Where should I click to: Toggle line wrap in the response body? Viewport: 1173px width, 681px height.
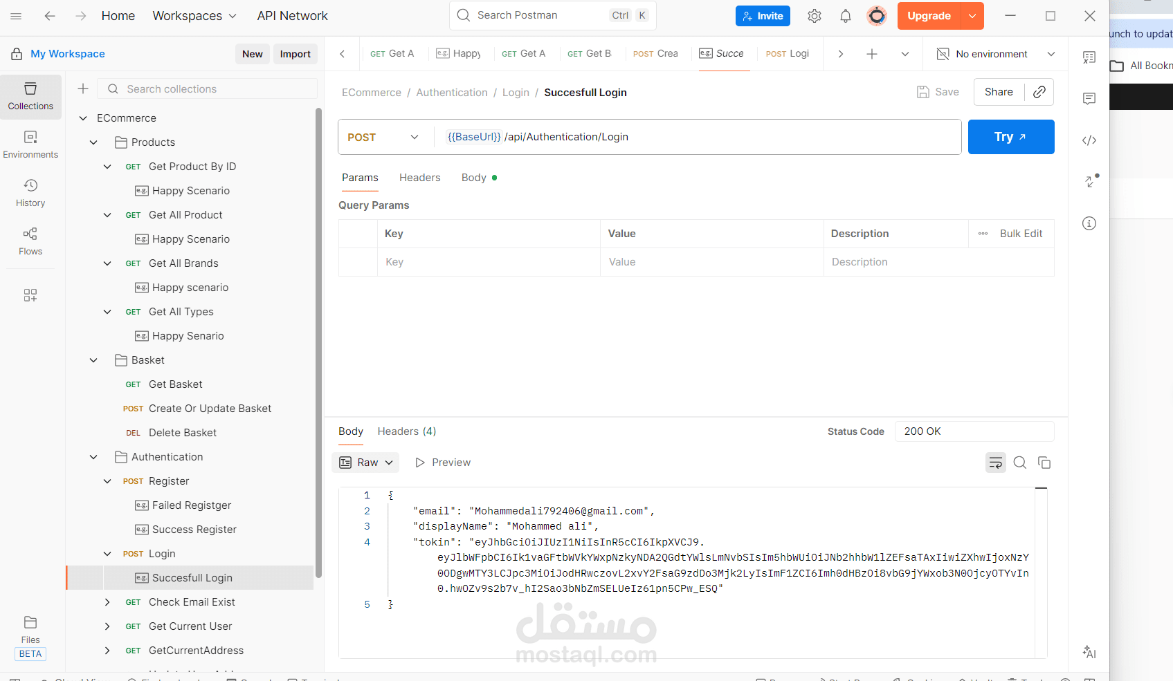click(x=996, y=463)
